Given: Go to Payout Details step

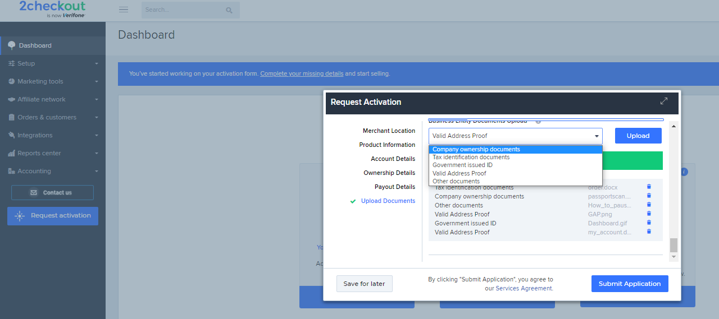Looking at the screenshot, I should point(395,187).
